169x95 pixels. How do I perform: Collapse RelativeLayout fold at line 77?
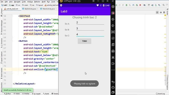click(x=12, y=84)
